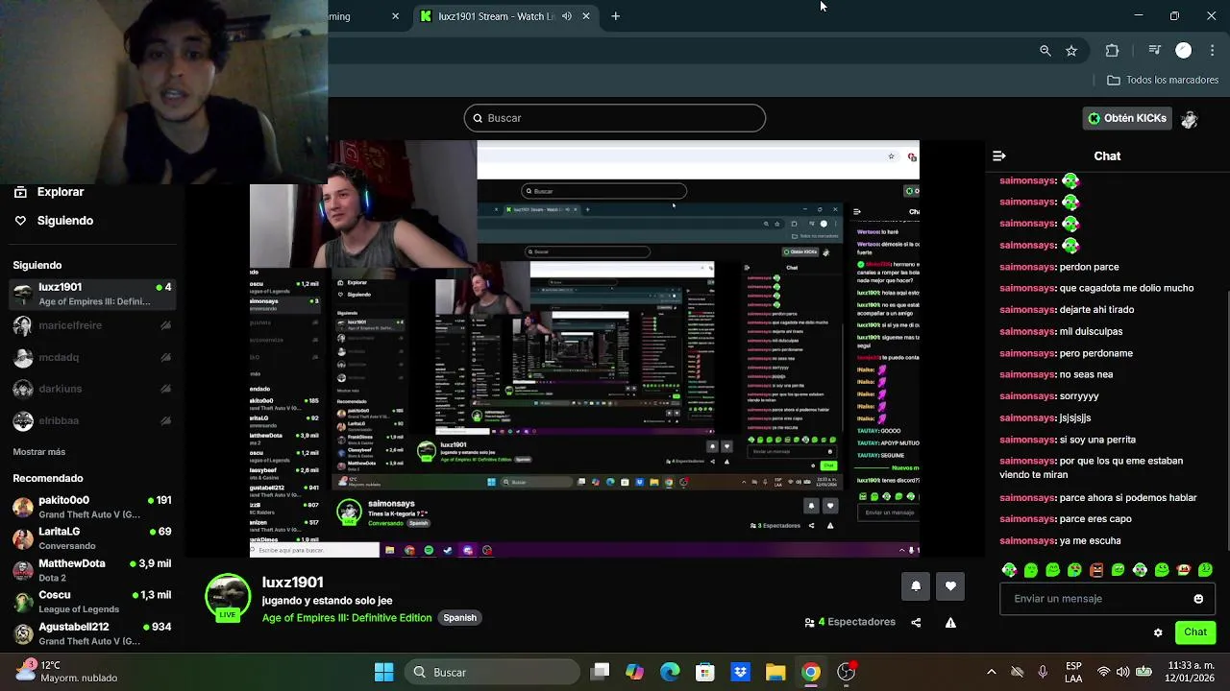Open darkiuns offline channel
Image resolution: width=1230 pixels, height=691 pixels.
point(92,389)
